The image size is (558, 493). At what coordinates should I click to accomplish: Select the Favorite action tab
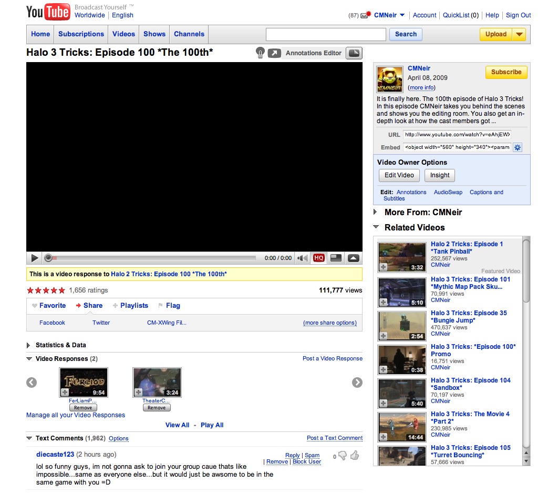[49, 306]
